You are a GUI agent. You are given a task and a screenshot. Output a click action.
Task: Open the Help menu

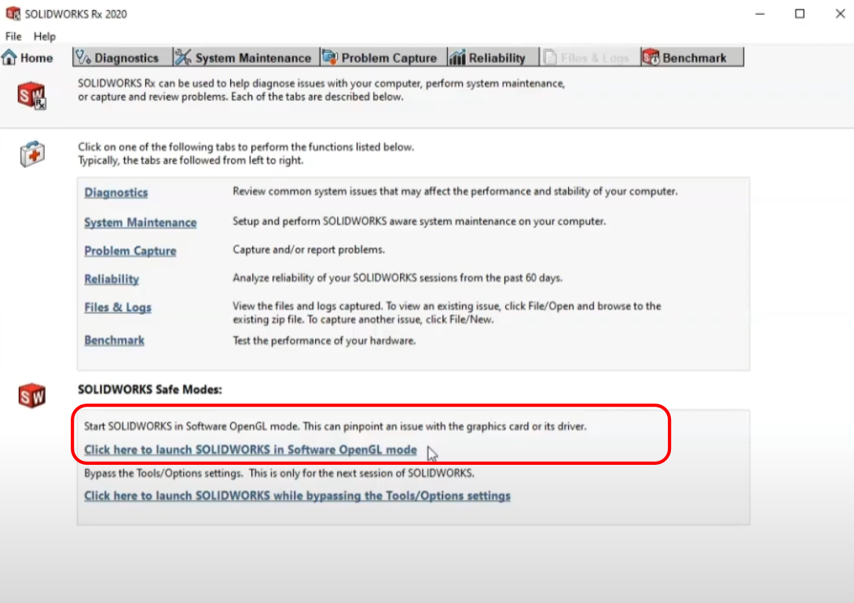45,36
